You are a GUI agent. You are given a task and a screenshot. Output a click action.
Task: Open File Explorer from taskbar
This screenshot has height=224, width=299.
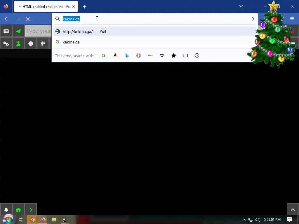point(54,220)
